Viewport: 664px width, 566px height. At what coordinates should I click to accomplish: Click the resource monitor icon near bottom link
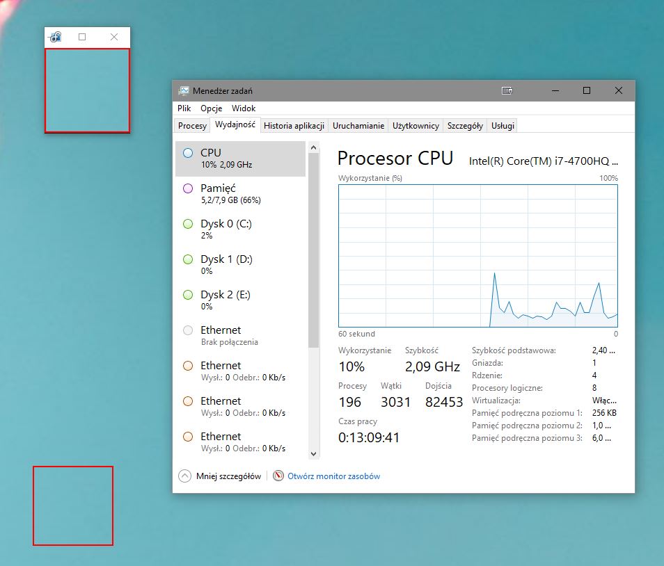point(279,476)
